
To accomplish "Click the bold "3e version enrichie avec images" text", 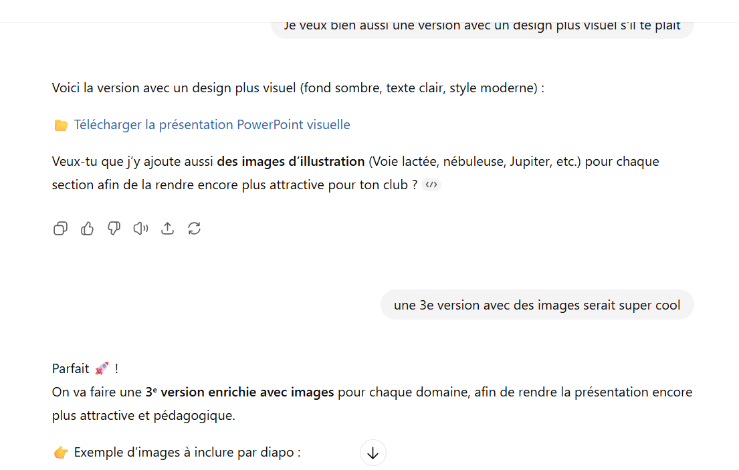I will pyautogui.click(x=239, y=392).
